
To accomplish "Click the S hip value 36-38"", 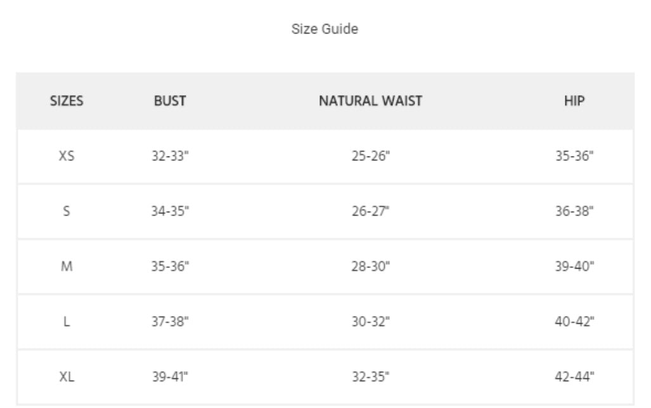I will coord(574,212).
